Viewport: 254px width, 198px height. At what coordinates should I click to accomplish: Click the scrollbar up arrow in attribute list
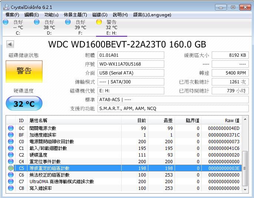coord(245,119)
